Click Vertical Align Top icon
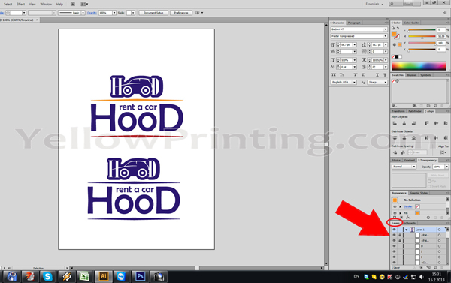Image resolution: width=451 pixels, height=283 pixels. click(427, 123)
